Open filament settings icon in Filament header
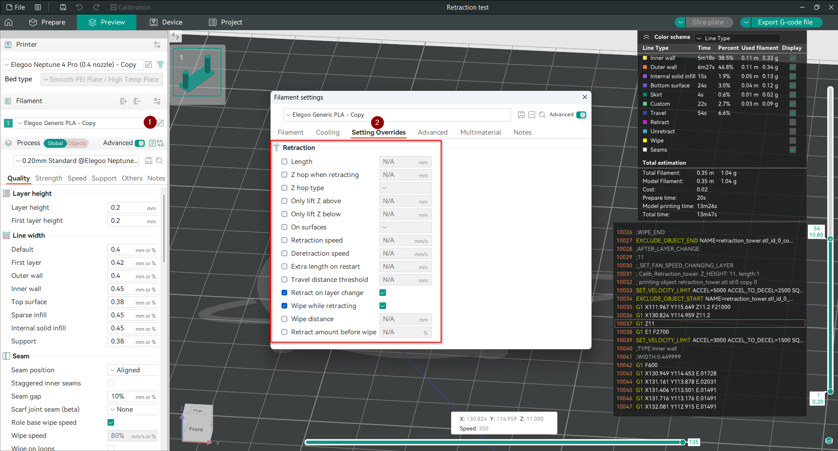This screenshot has height=451, width=838. pyautogui.click(x=157, y=101)
